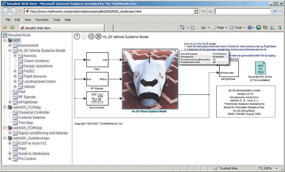
Task: Open the Tools menu in menu bar
Action: point(57,20)
